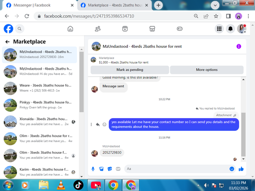This screenshot has width=255, height=191.
Task: Open TikTok from taskbar
Action: point(79,185)
